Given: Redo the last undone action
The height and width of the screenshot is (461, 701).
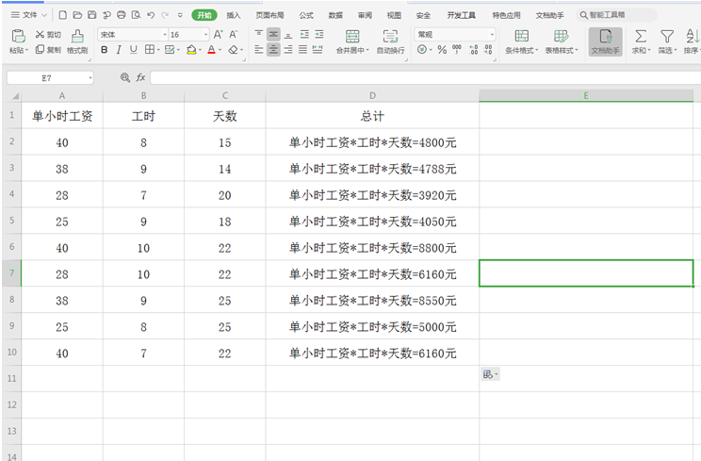Looking at the screenshot, I should pos(165,15).
